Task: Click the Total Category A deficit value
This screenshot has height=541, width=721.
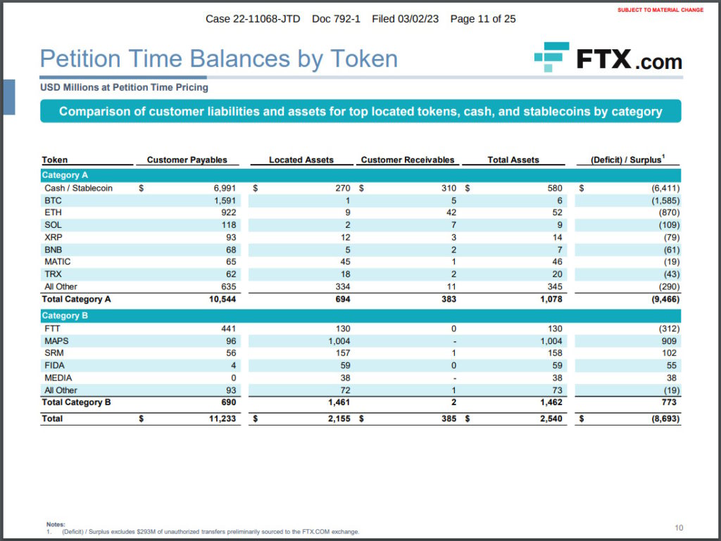Action: pyautogui.click(x=665, y=299)
